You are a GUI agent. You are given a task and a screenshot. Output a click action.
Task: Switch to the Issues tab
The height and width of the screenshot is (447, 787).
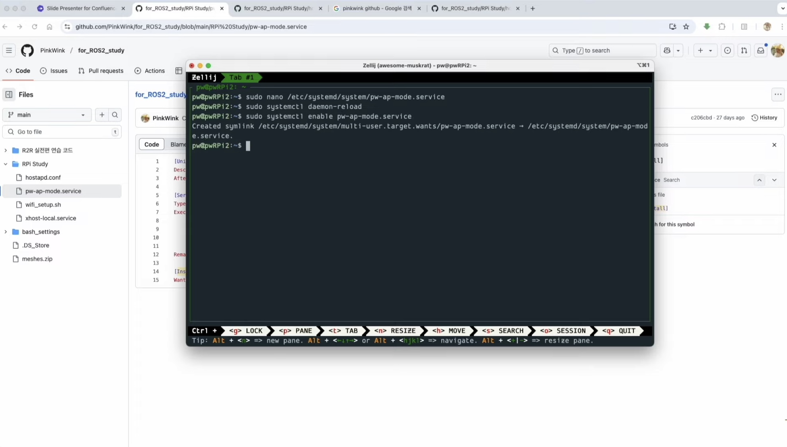(54, 71)
